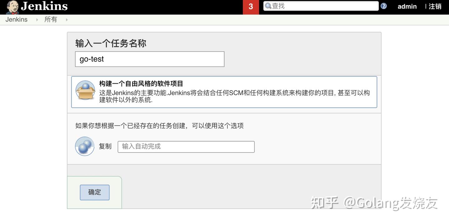The width and height of the screenshot is (449, 223).
Task: Open the admin user profile link
Action: 407,6
